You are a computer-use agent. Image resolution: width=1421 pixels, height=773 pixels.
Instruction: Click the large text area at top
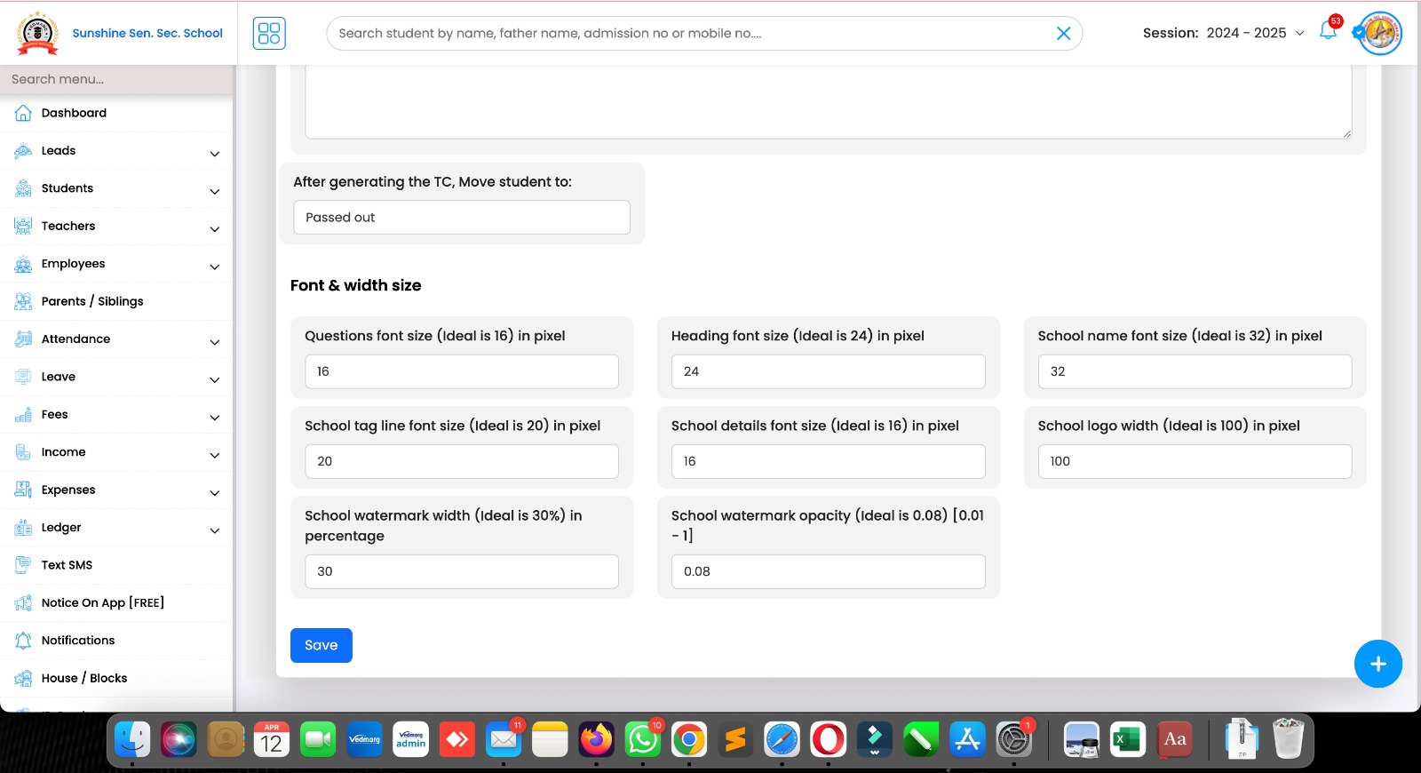click(x=829, y=101)
